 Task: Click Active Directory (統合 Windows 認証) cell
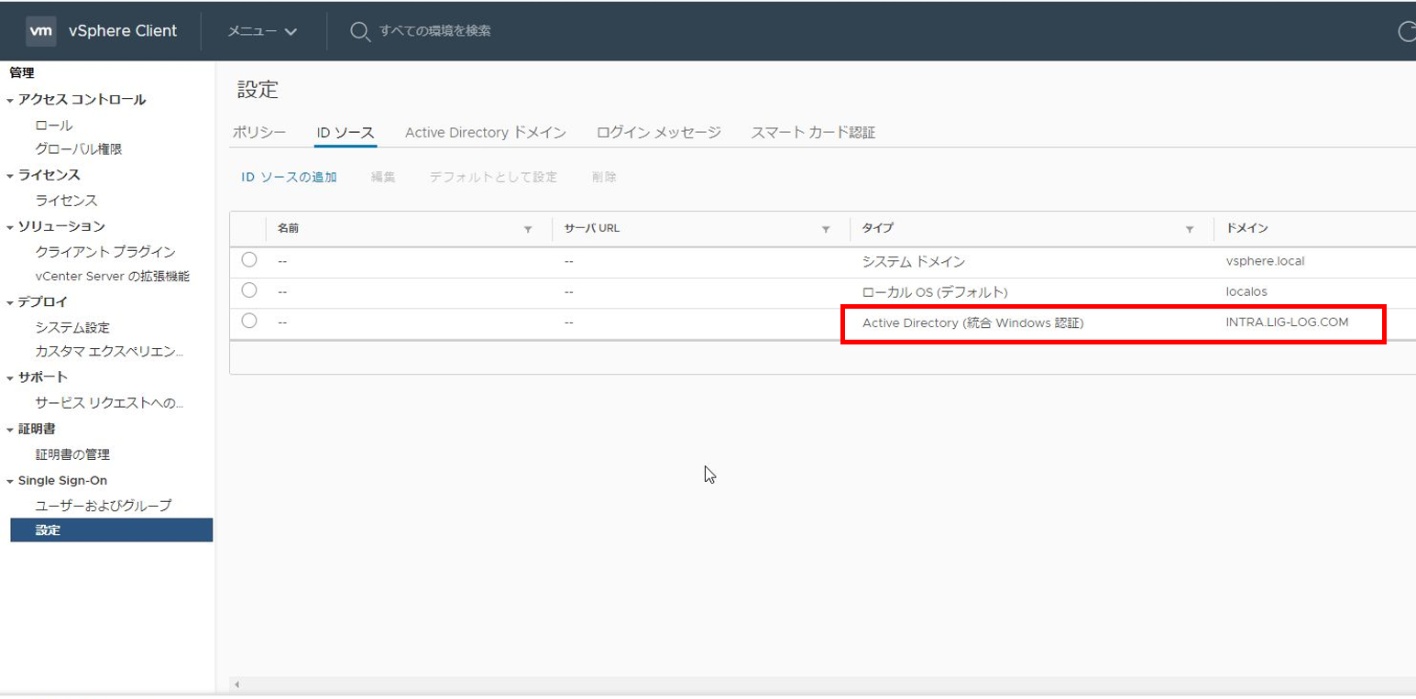pyautogui.click(x=973, y=322)
